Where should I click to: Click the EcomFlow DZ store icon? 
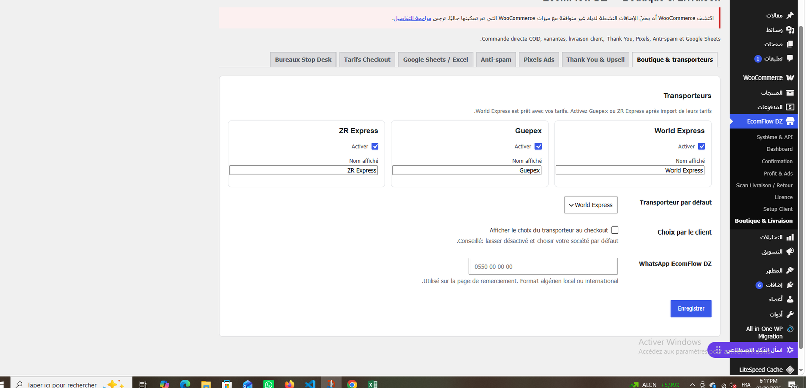click(x=790, y=121)
